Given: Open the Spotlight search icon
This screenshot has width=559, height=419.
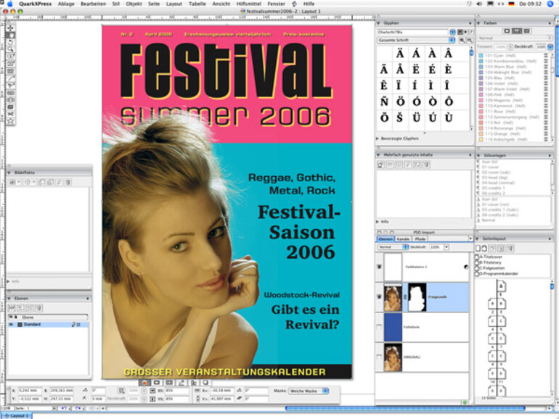Looking at the screenshot, I should click(550, 4).
